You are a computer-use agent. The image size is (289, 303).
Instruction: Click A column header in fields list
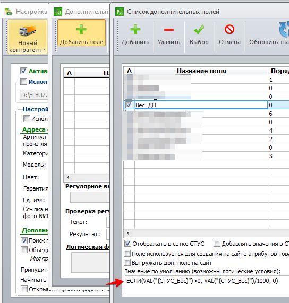click(129, 71)
